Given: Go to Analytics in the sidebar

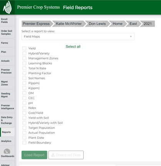Looking at the screenshot, I should click(7, 141).
